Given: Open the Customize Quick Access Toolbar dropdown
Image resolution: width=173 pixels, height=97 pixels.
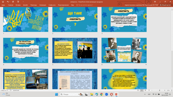Looking at the screenshot, I should click(23, 2).
